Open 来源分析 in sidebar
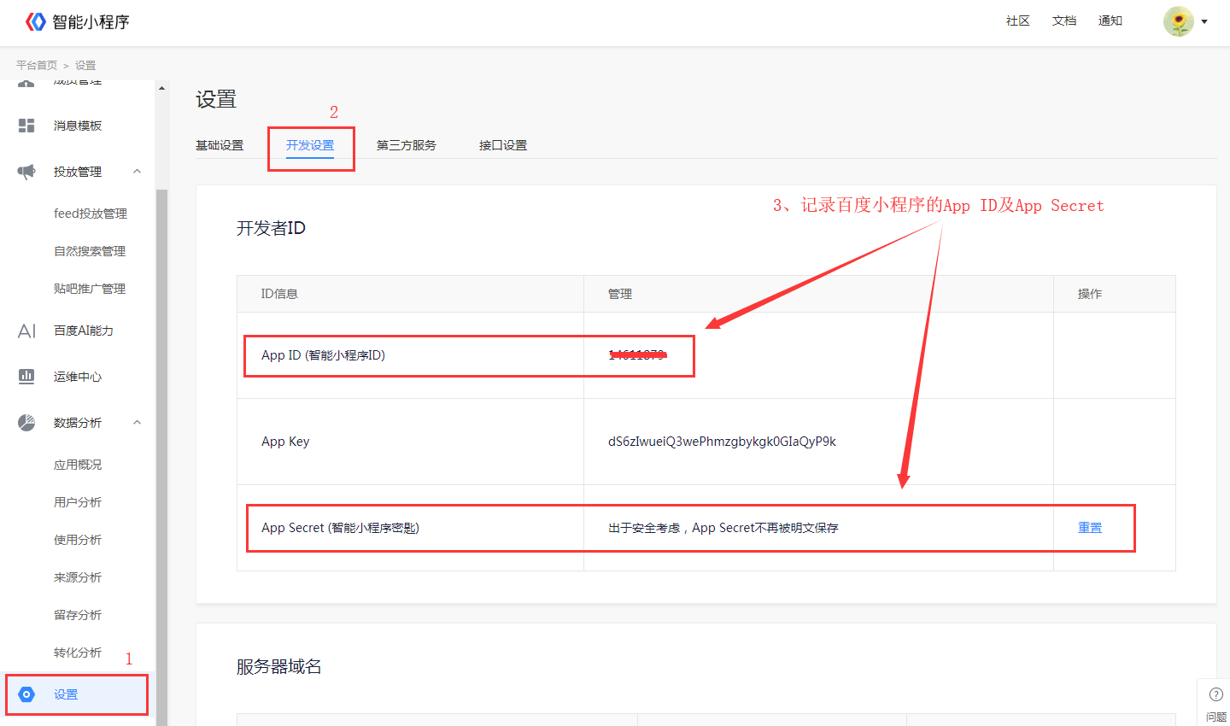Viewport: 1230px width, 726px height. (78, 577)
